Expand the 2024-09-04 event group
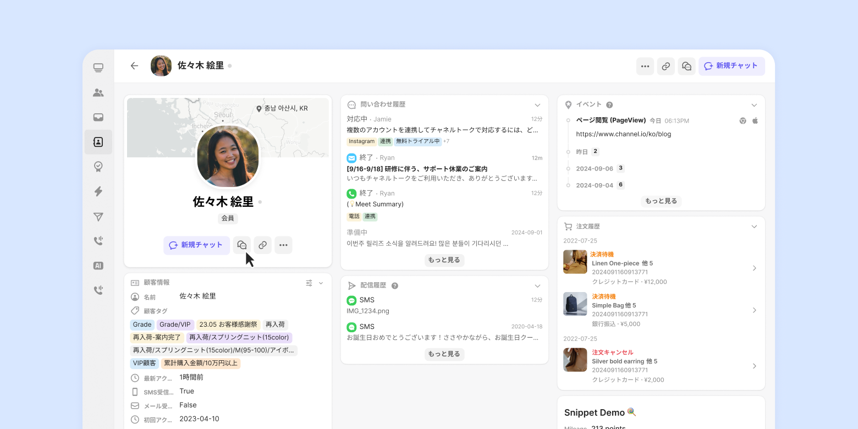858x429 pixels. coord(600,185)
